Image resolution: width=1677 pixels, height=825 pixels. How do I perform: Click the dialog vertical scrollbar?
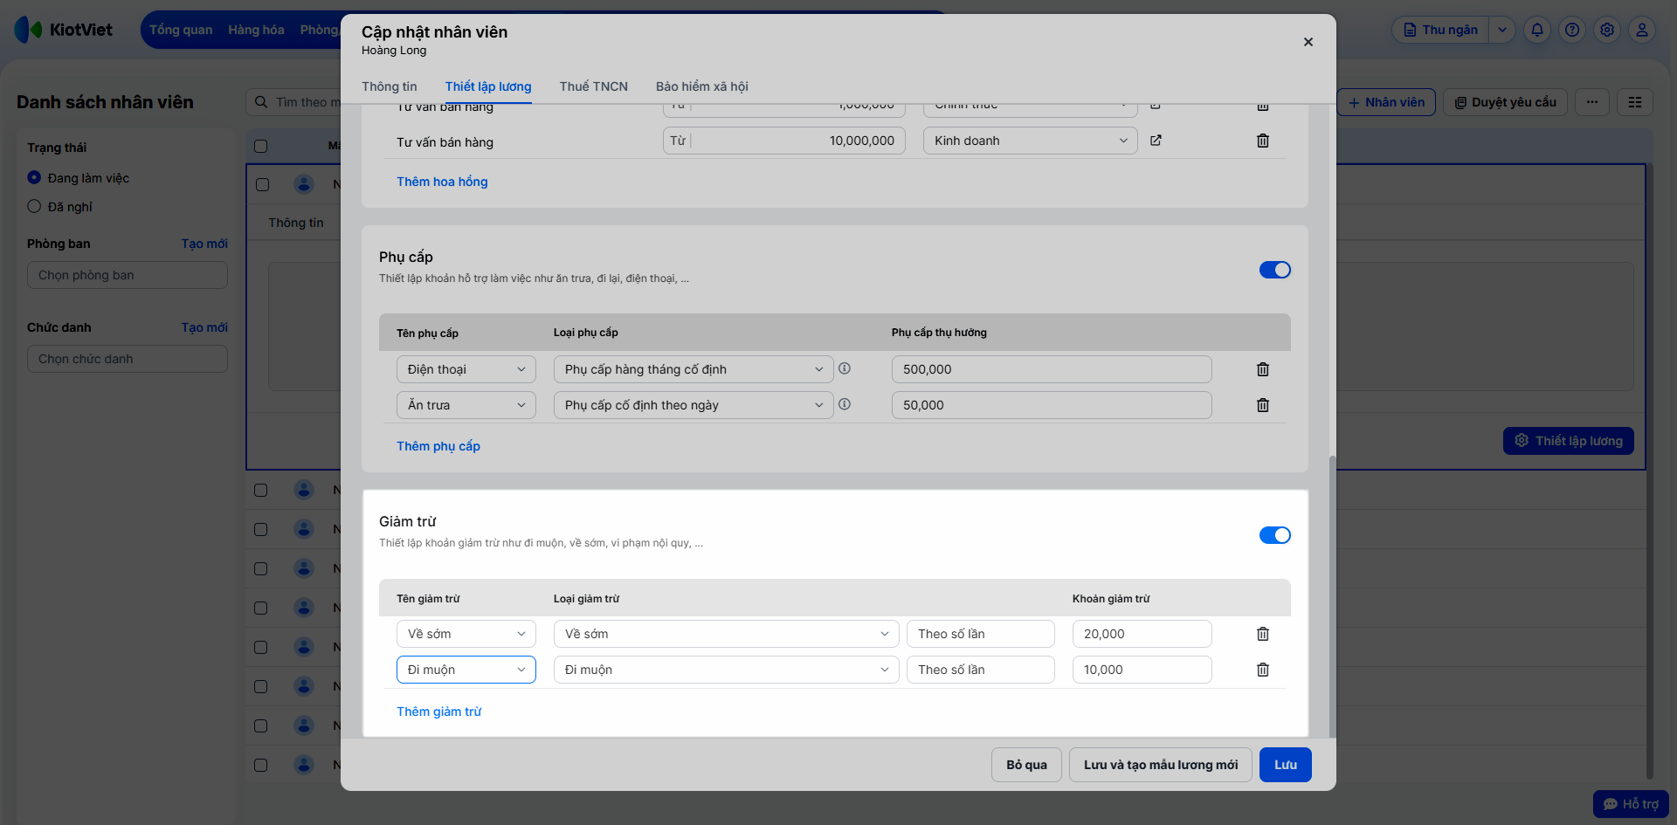[x=1331, y=595]
